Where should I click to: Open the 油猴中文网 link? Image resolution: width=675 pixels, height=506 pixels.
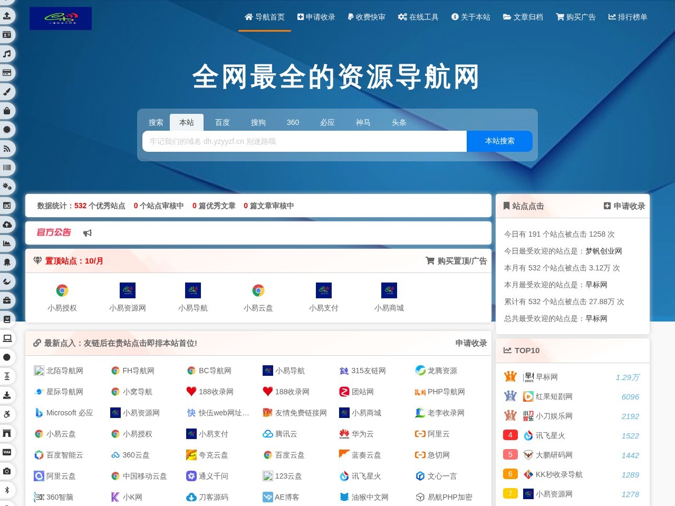click(x=364, y=497)
